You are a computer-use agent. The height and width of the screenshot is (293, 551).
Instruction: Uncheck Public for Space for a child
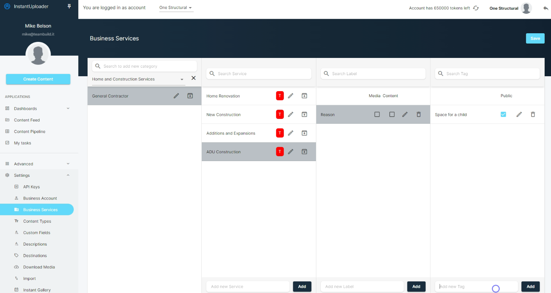coord(503,114)
